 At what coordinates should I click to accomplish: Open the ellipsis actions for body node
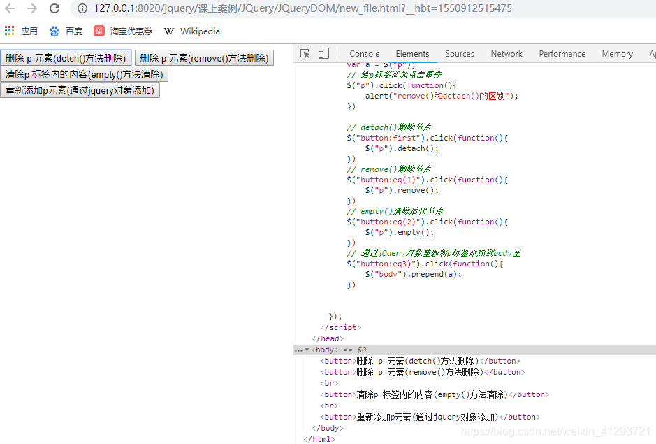(x=298, y=350)
